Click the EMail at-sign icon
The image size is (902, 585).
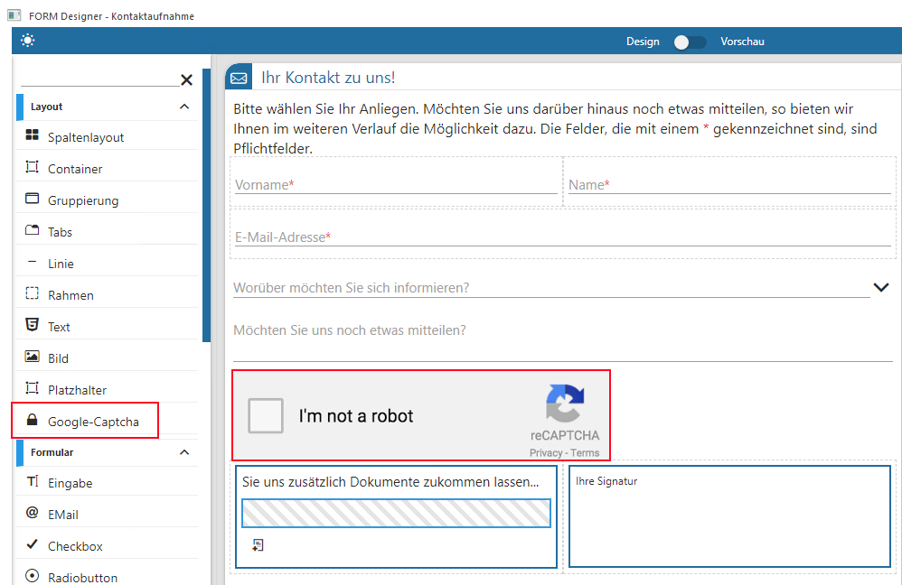33,512
